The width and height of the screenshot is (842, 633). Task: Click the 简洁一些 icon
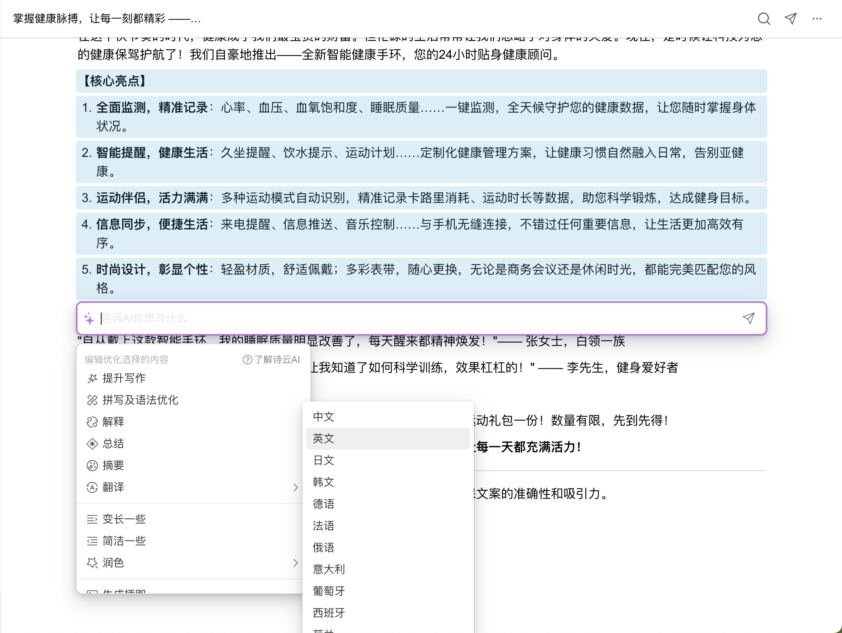[92, 541]
